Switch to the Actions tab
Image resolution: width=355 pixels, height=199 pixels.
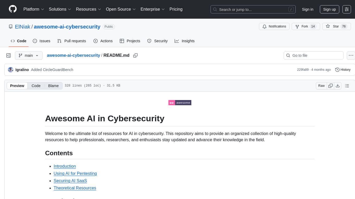pyautogui.click(x=103, y=41)
